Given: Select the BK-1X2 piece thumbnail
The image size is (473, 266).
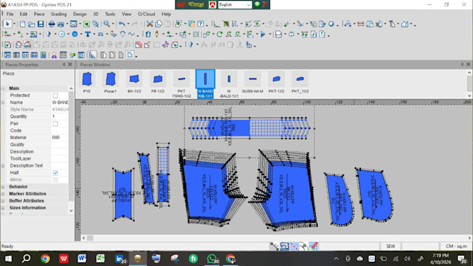Looking at the screenshot, I should pos(134,82).
